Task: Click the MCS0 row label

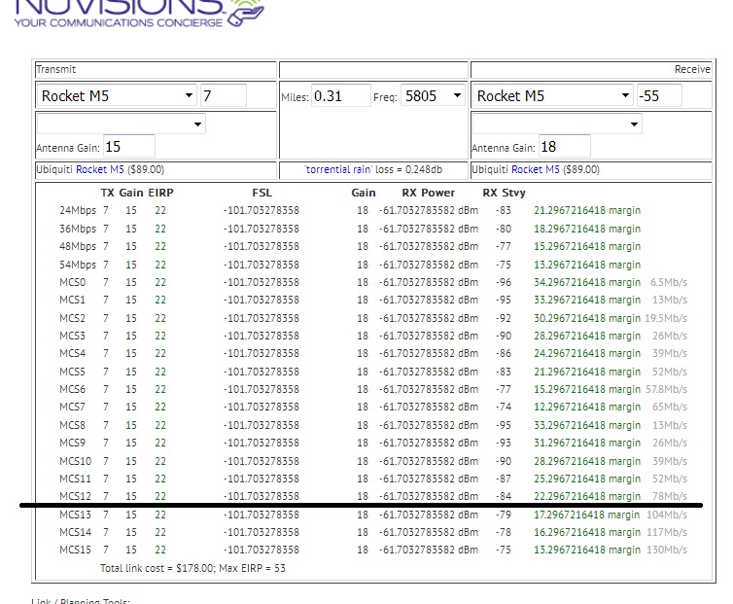Action: coord(73,282)
